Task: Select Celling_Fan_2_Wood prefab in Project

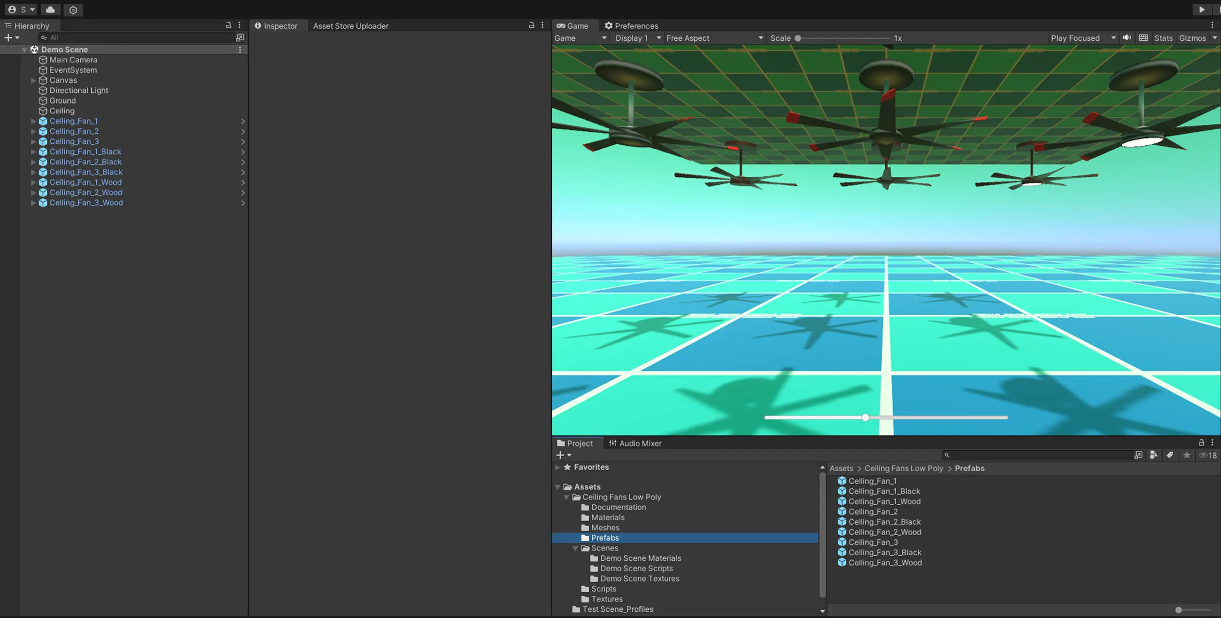Action: [884, 532]
